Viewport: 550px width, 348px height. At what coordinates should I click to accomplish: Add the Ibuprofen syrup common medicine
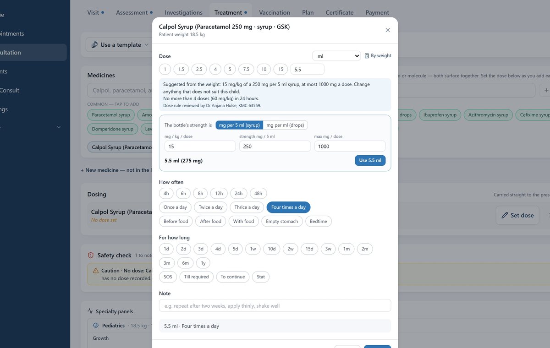pyautogui.click(x=440, y=115)
